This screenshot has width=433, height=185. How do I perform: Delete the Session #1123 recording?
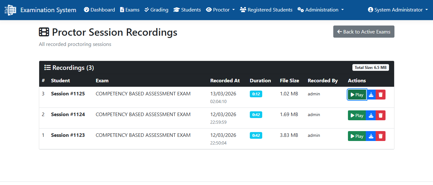coord(381,136)
